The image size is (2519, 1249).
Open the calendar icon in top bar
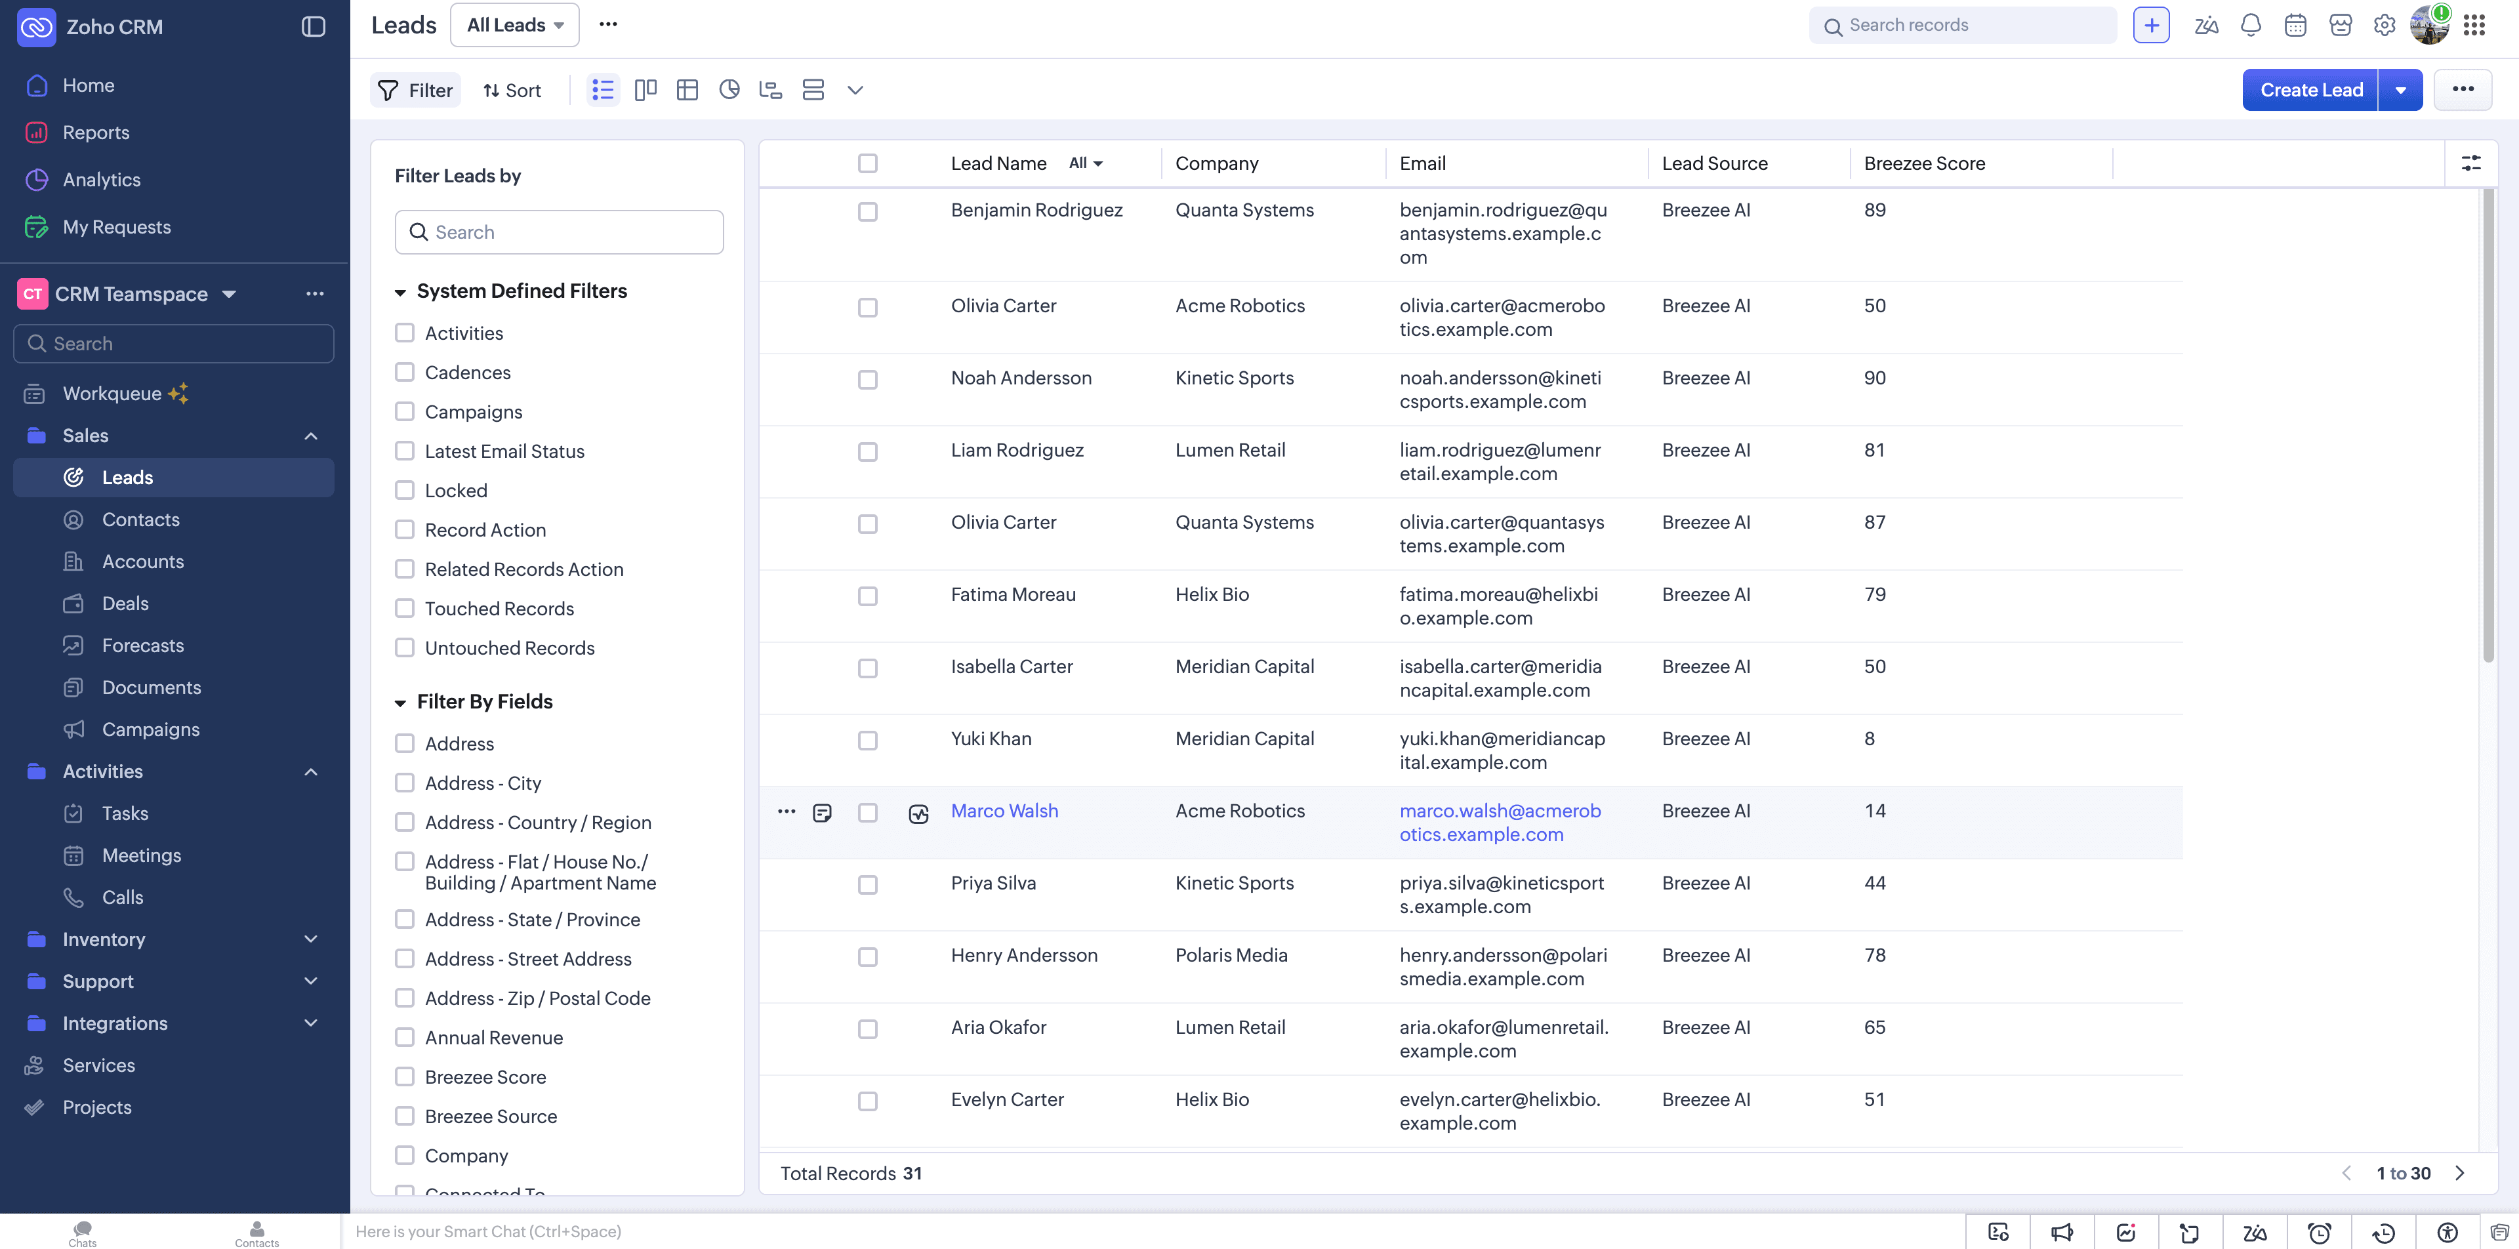click(2295, 26)
